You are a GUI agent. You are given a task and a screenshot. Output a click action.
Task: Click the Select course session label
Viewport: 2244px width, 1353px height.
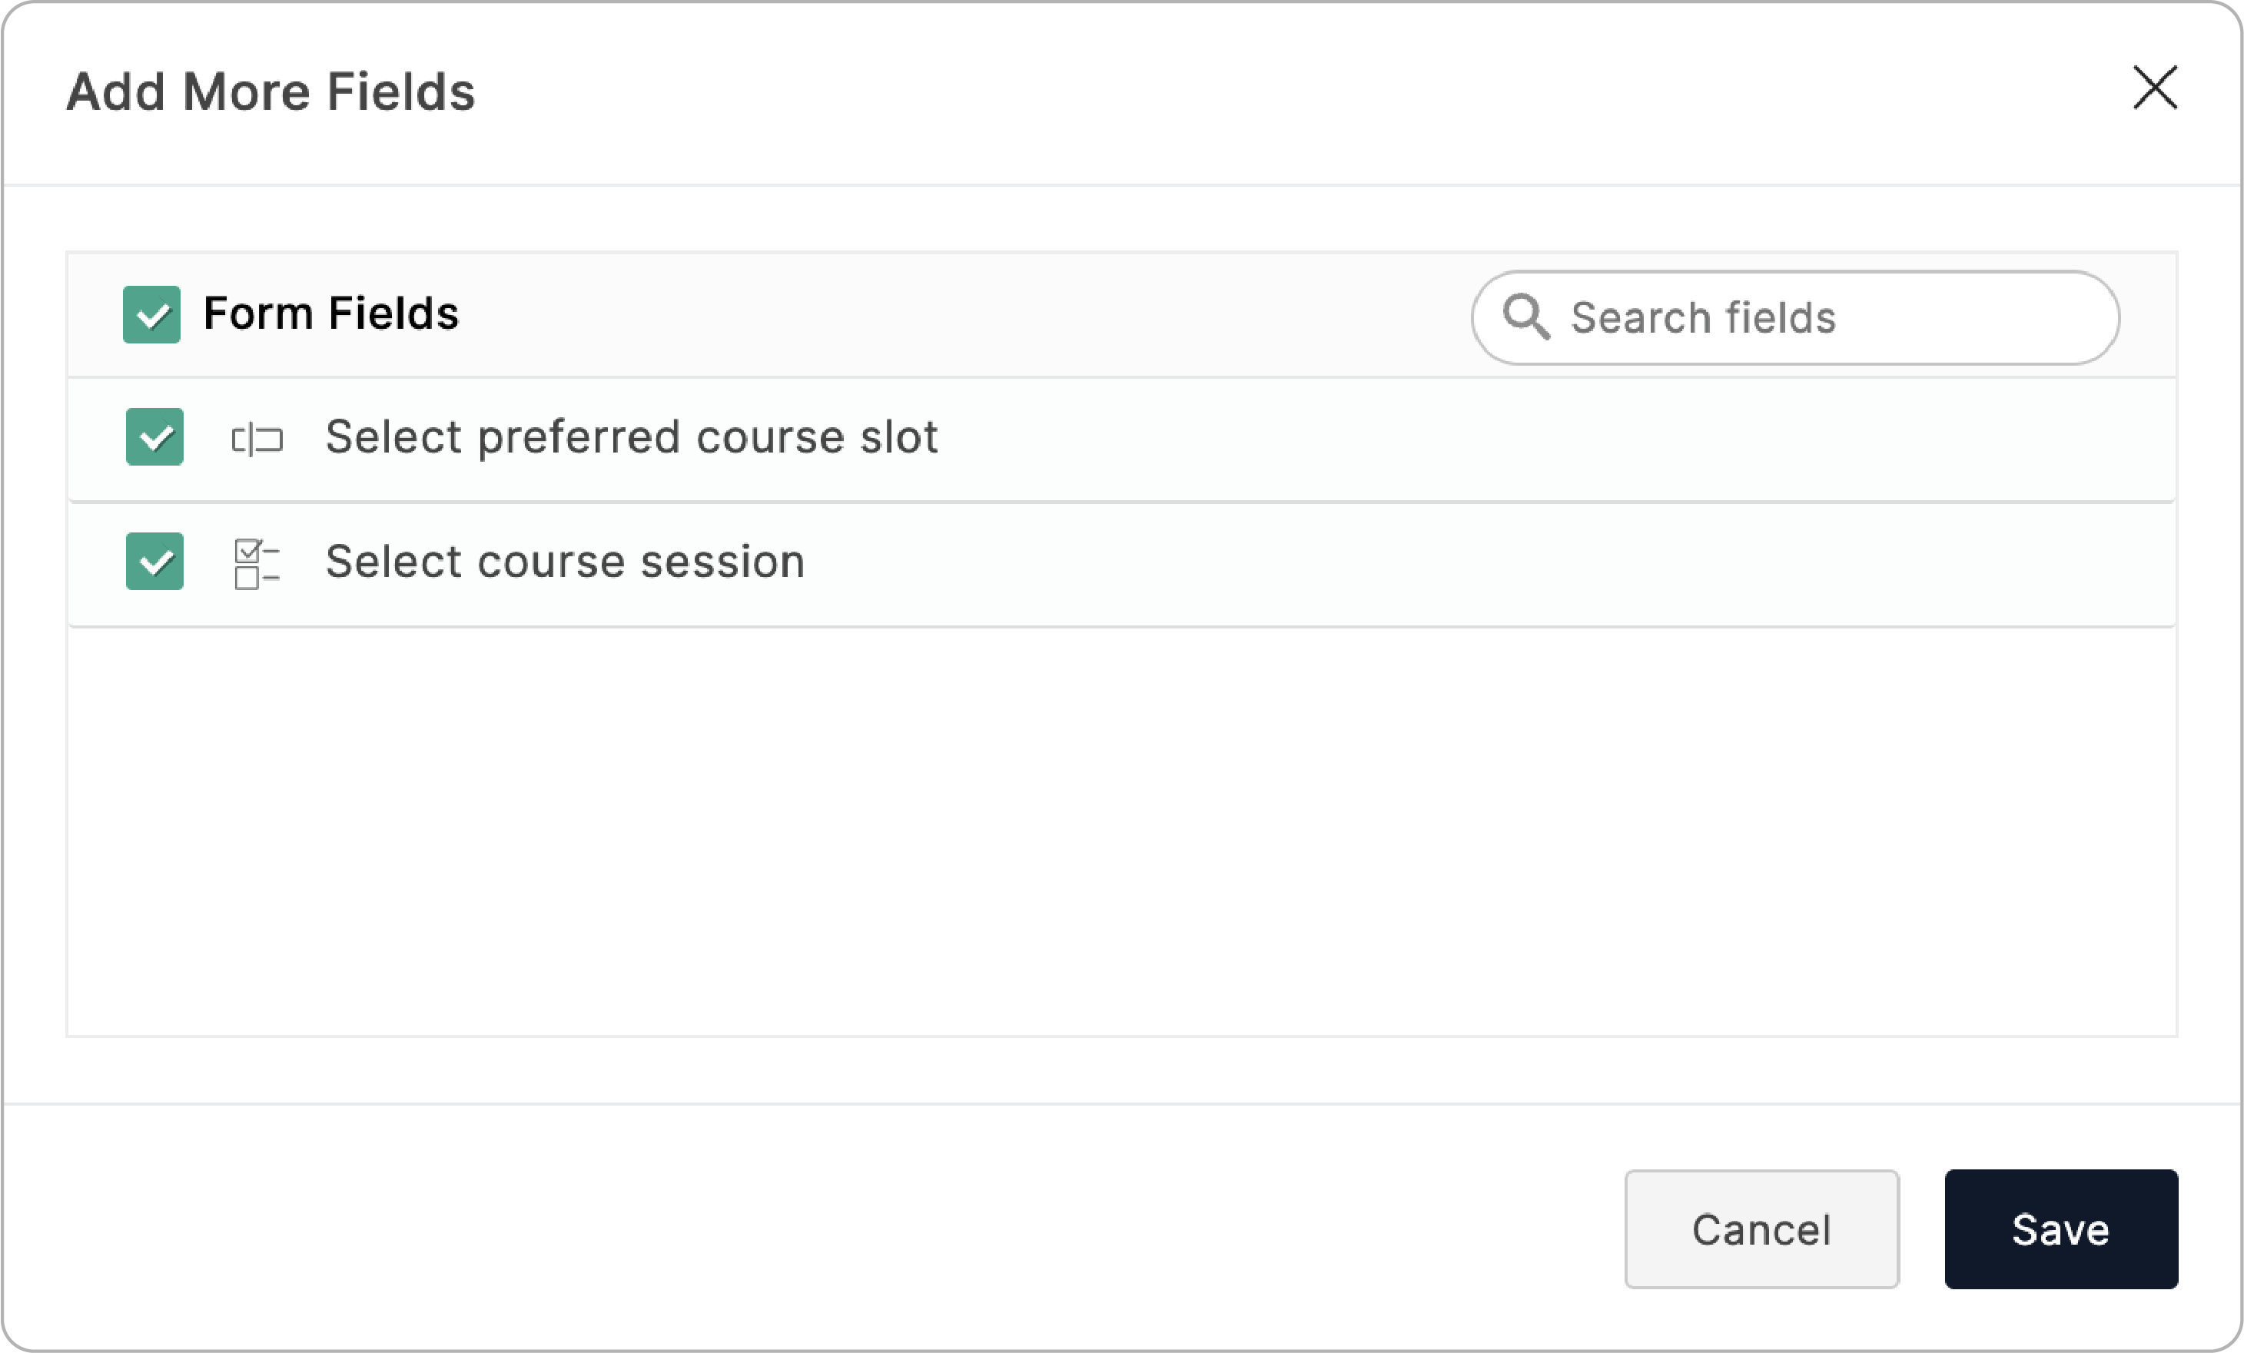point(565,561)
